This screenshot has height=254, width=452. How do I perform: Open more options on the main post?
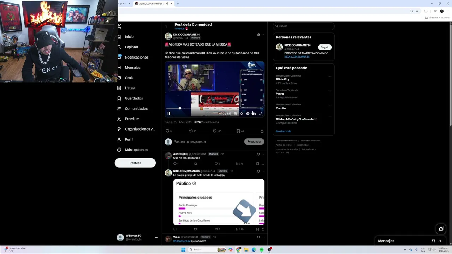pos(263,35)
